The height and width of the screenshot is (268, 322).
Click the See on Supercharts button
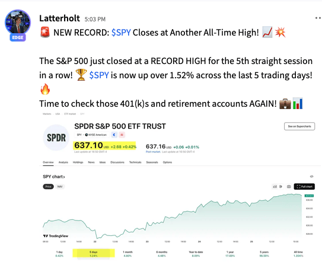point(299,126)
